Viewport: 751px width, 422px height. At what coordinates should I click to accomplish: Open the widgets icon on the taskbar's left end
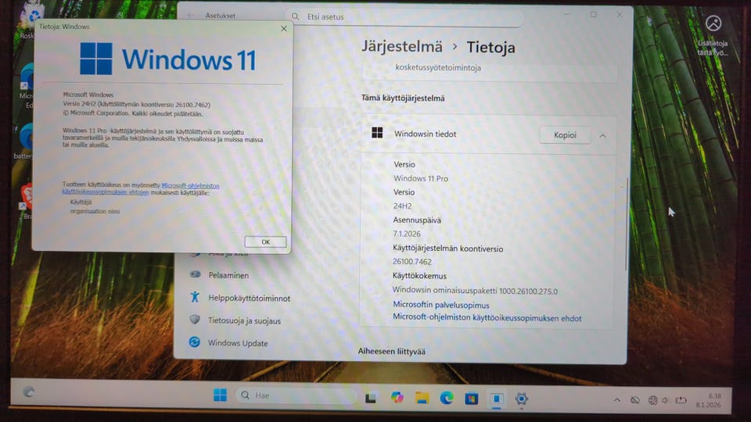click(x=29, y=392)
